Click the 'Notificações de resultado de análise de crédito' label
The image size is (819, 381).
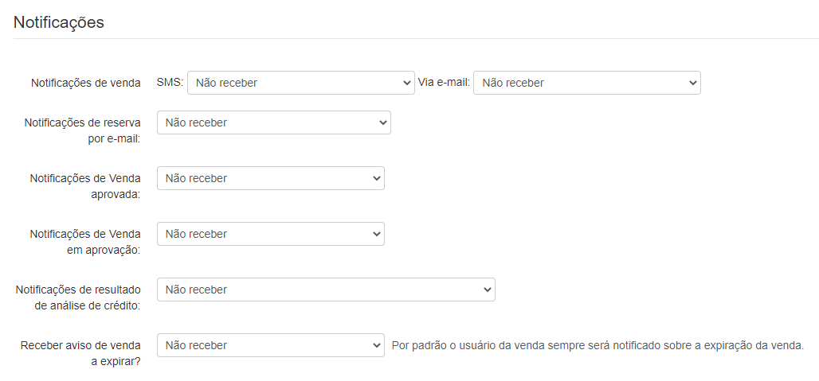(78, 297)
